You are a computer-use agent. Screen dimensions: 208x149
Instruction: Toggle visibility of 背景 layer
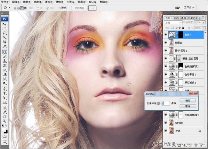coord(165,130)
